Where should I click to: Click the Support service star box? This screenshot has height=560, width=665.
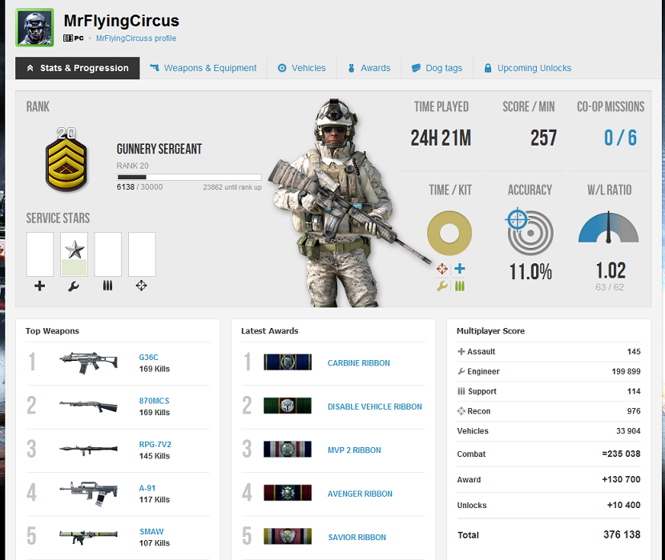click(x=107, y=254)
